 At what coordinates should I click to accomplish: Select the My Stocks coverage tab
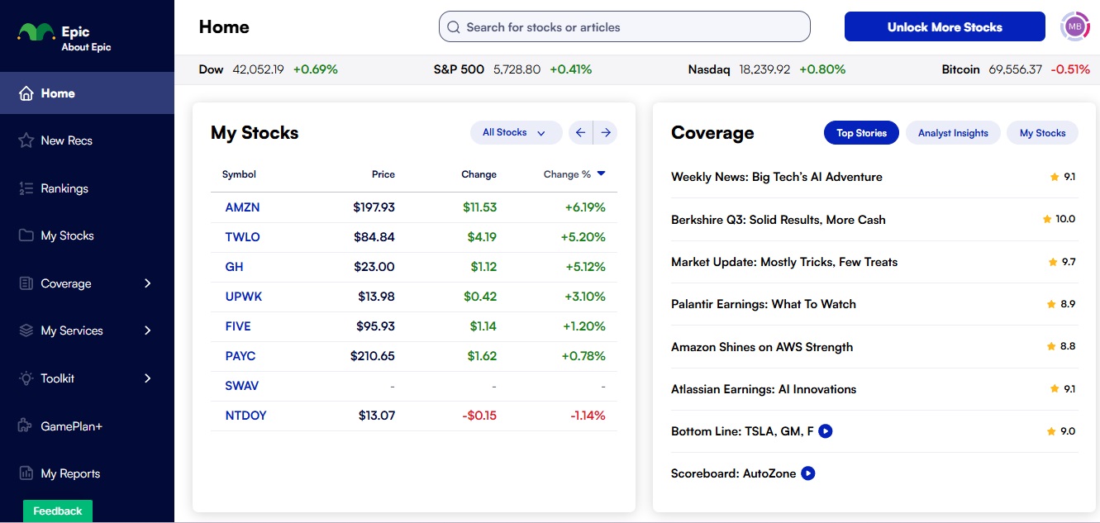1042,132
